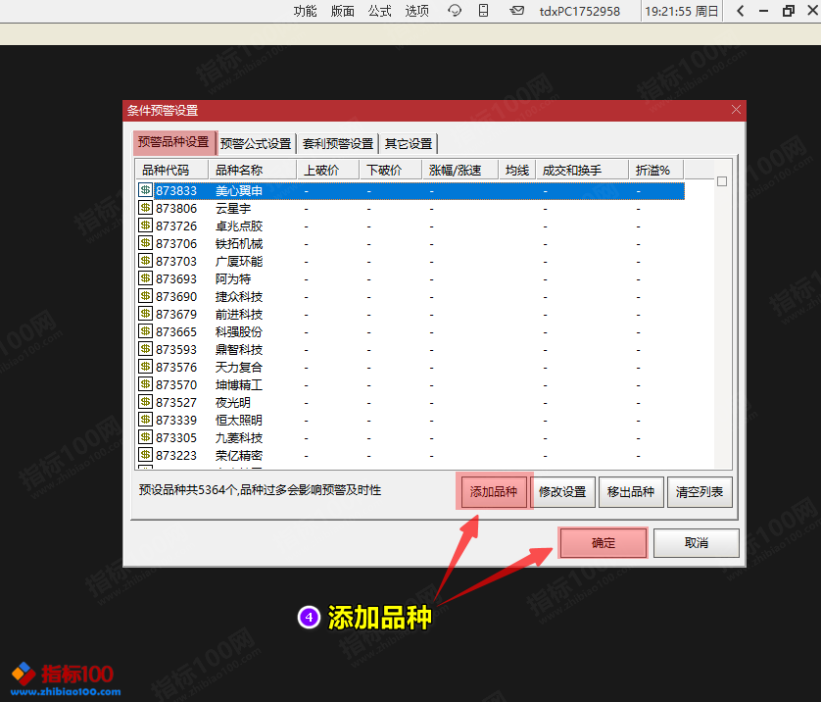The image size is (821, 702).
Task: Select the row named 捷众科技
Action: (x=410, y=296)
